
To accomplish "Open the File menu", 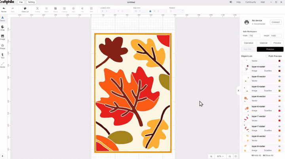I will [21, 2].
